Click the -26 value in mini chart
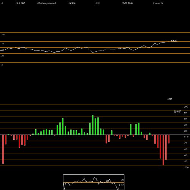Screen dimensions: 190x190 (x=122, y=180)
